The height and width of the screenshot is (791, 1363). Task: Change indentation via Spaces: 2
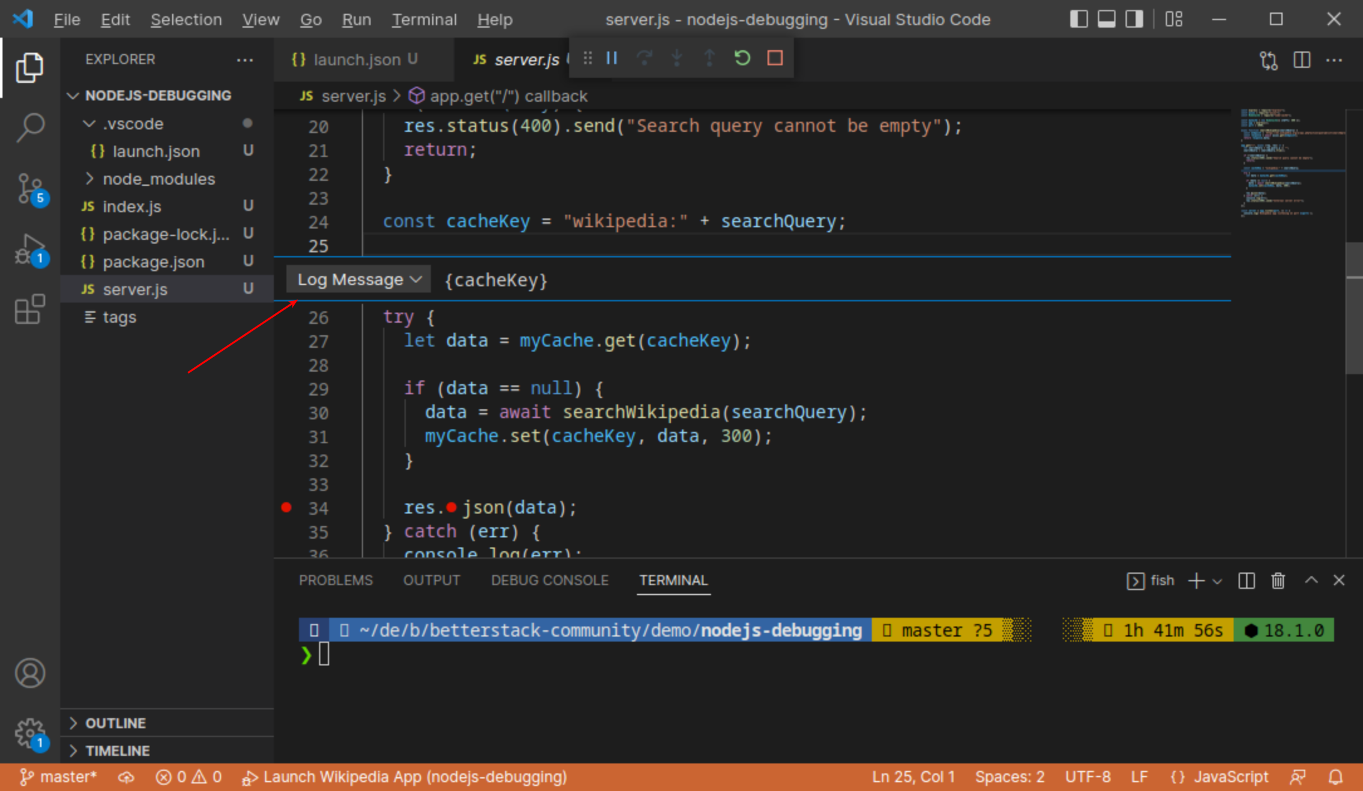[x=1009, y=777]
